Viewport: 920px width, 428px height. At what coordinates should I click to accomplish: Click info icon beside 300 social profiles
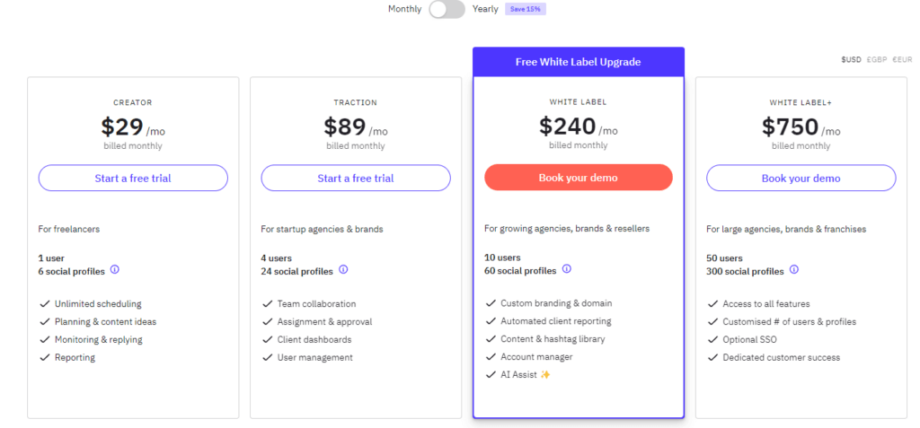pos(794,270)
